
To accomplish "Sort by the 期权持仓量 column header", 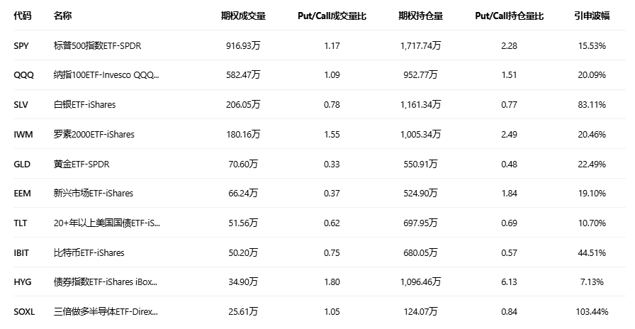I will point(420,16).
